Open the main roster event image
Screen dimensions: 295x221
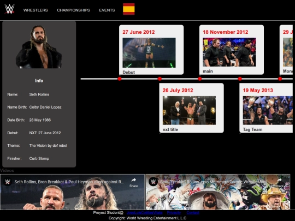coord(229,52)
